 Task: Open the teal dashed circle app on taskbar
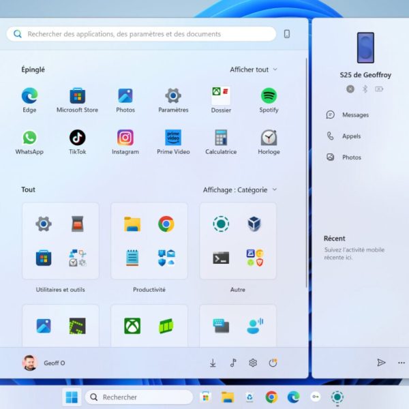point(337,397)
